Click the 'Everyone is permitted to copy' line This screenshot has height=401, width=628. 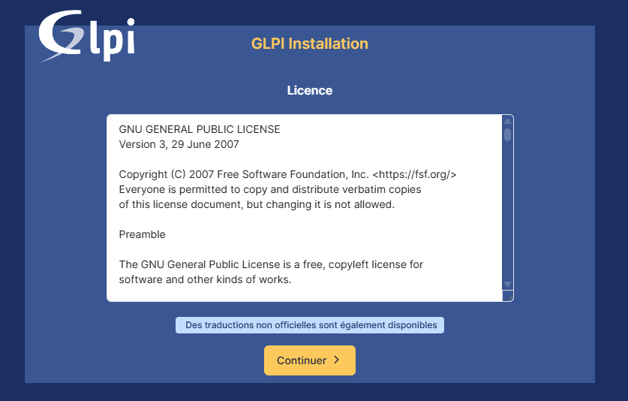click(x=270, y=189)
